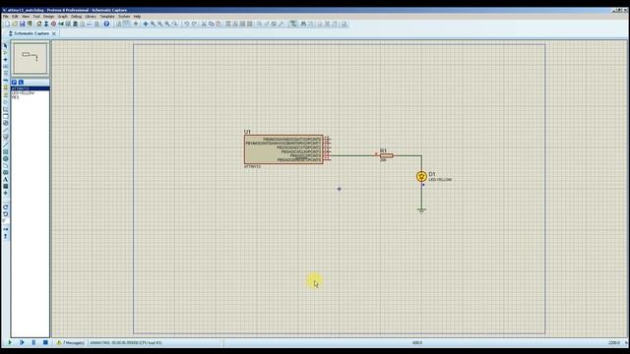Click the X-Mirror horizontal flip icon
Screen dimensions: 630x354
click(6, 229)
